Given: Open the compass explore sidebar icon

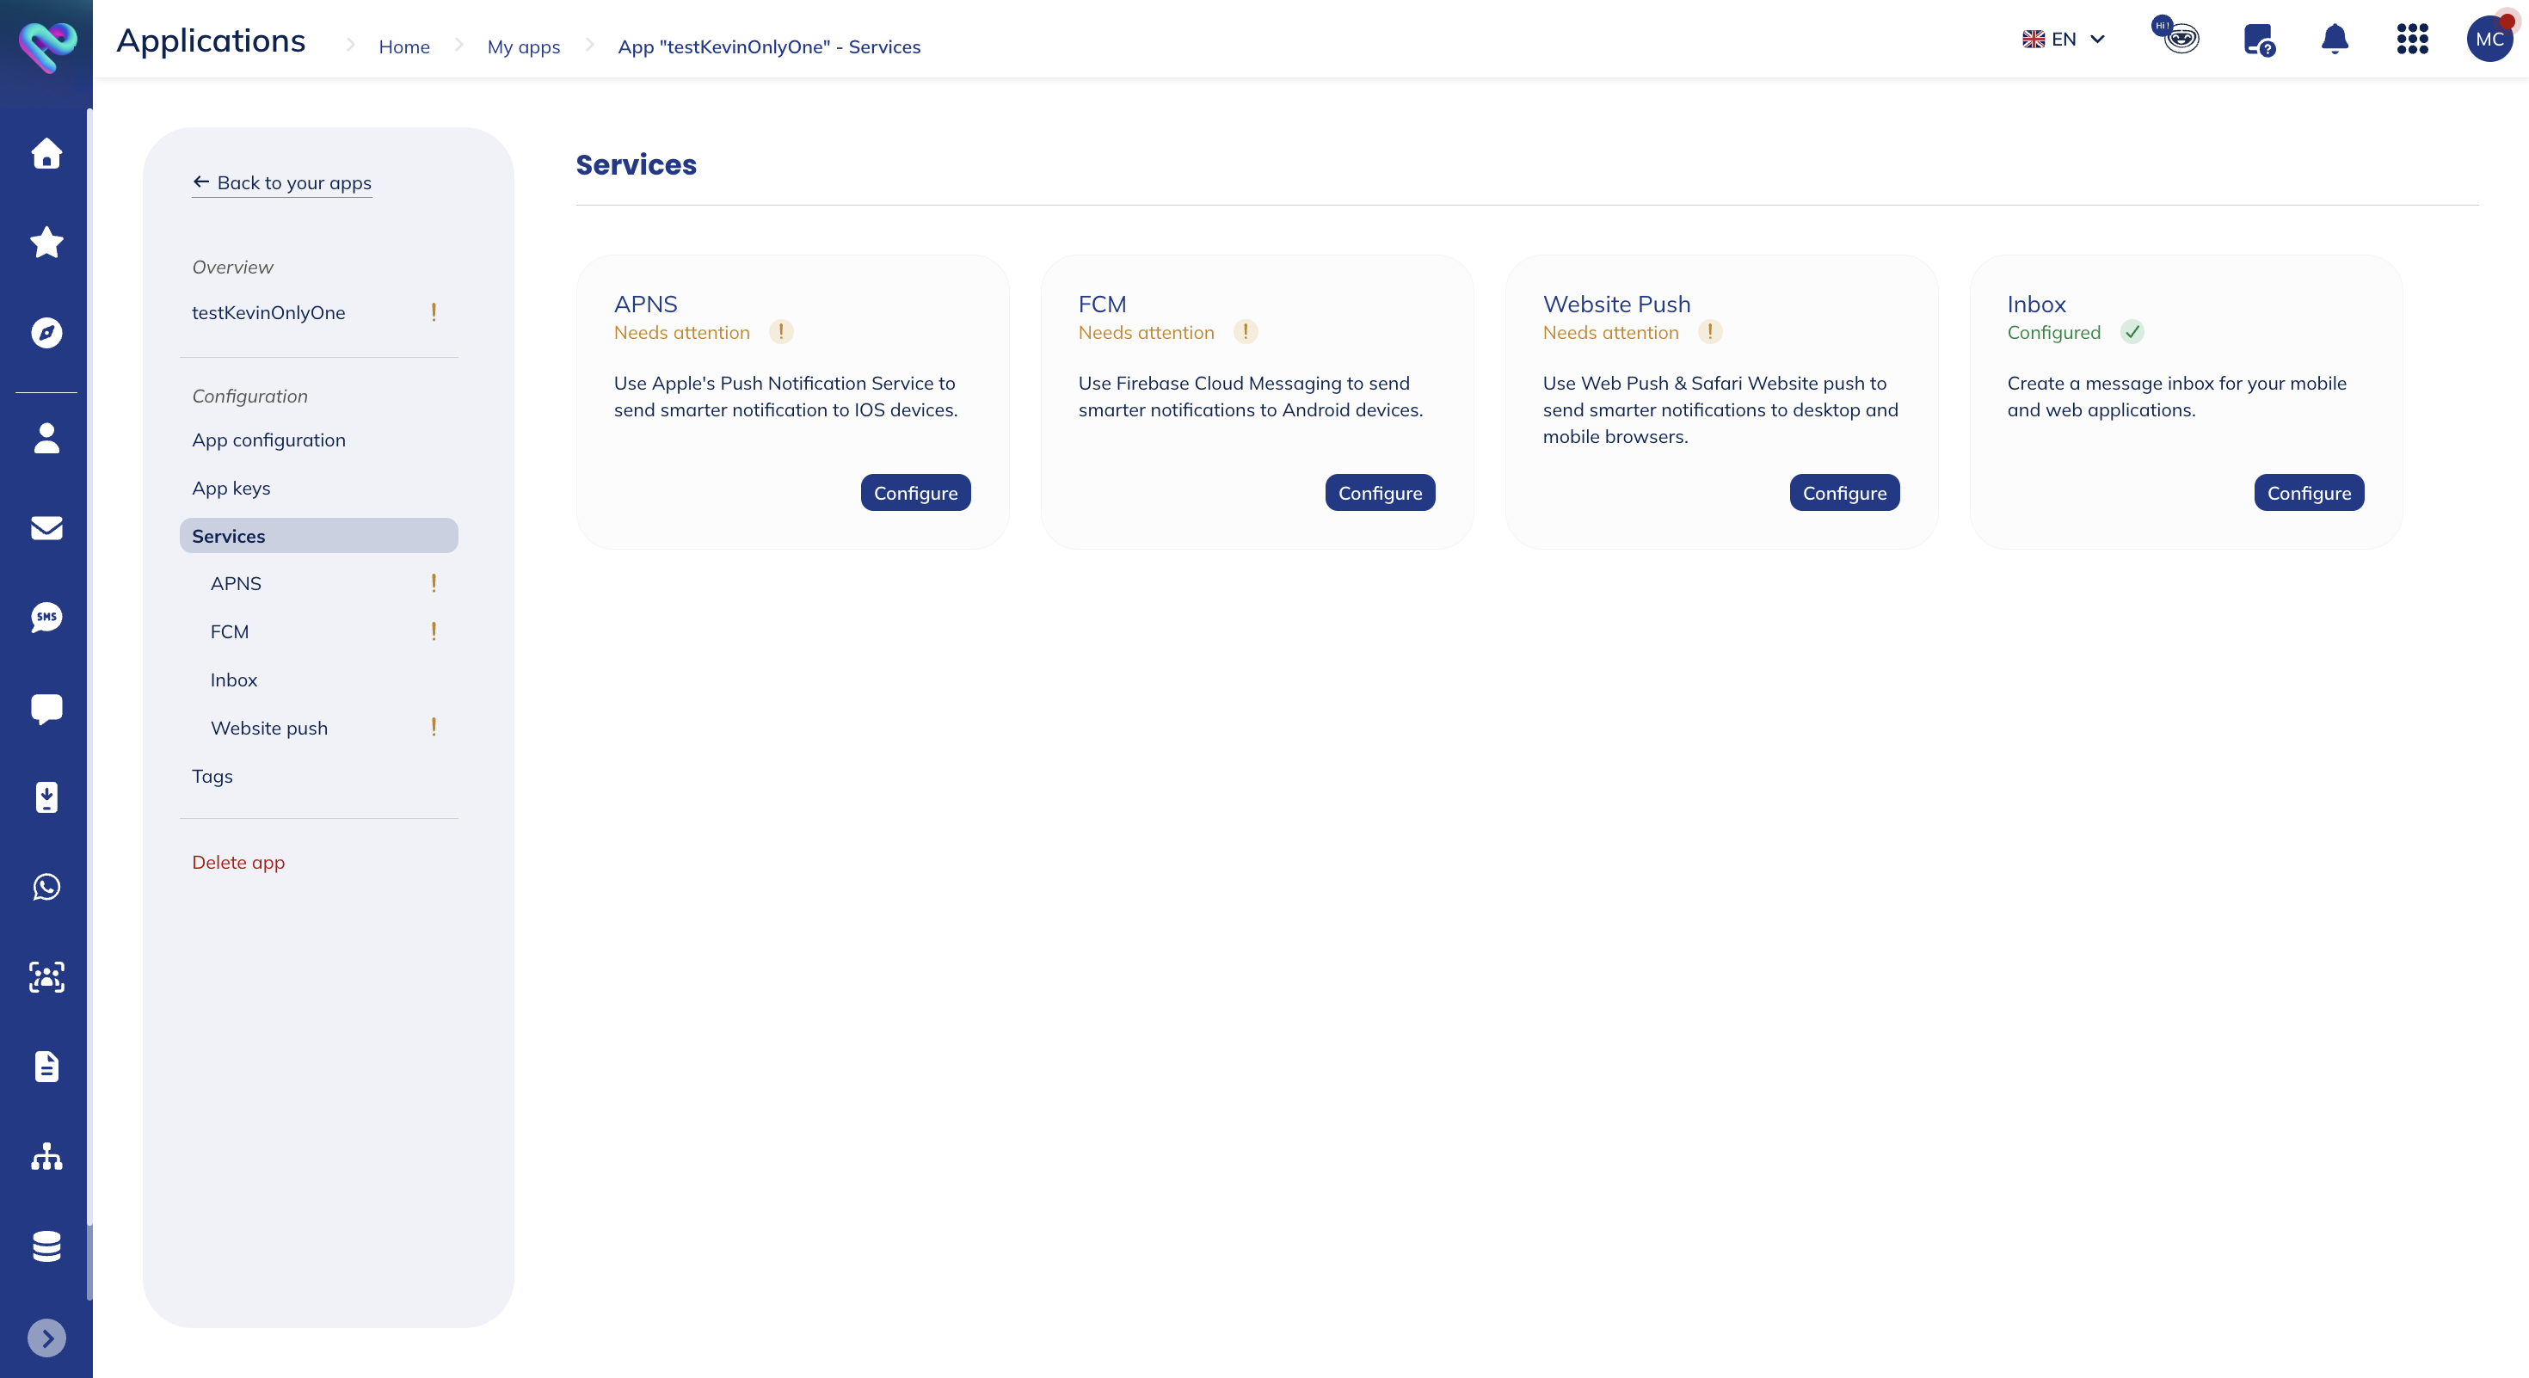Looking at the screenshot, I should click(x=46, y=333).
